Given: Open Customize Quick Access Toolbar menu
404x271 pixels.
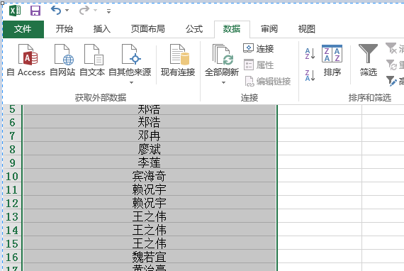Looking at the screenshot, I should tap(108, 11).
